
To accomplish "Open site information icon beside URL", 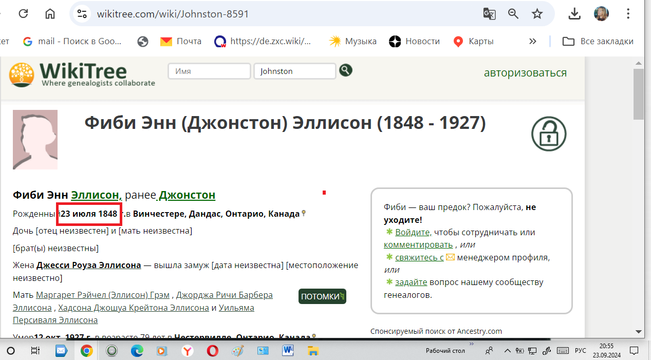I will click(82, 14).
